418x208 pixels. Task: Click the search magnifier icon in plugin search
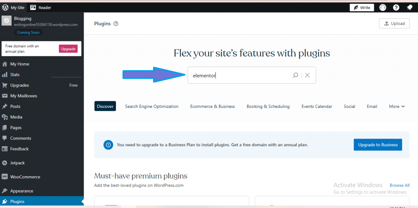[x=296, y=75]
